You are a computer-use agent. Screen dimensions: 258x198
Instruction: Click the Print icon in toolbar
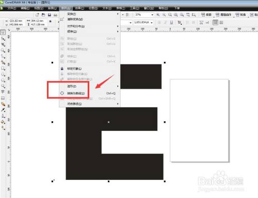[55, 15]
